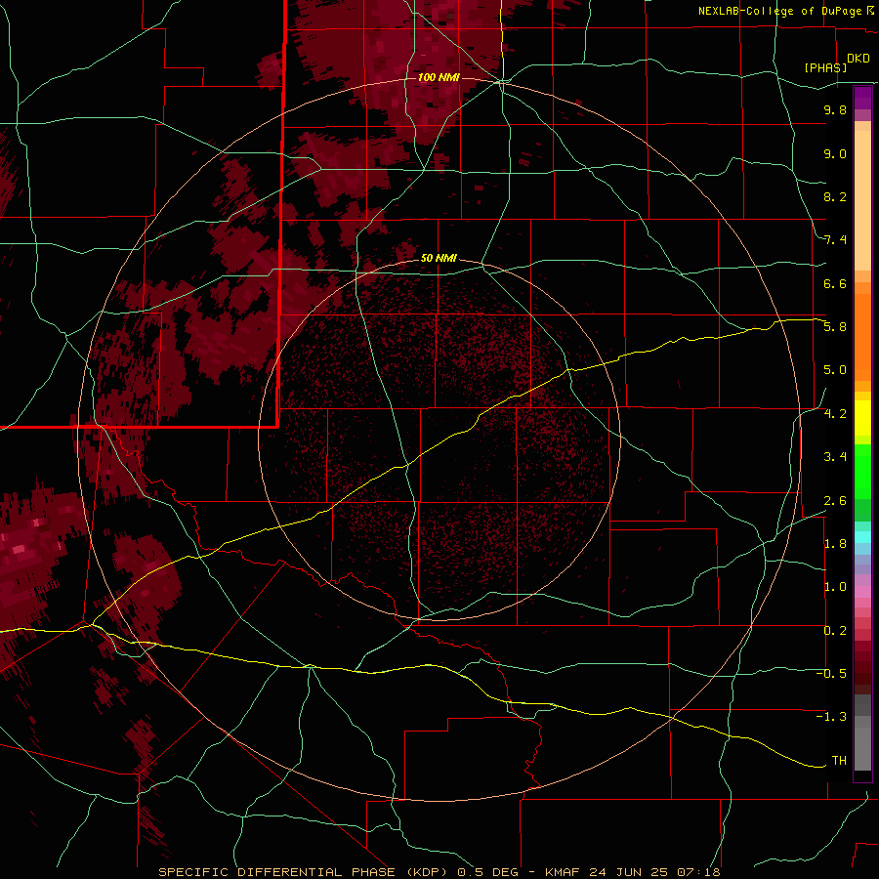Click the 4.2 value on color scale
The width and height of the screenshot is (879, 879).
(835, 414)
